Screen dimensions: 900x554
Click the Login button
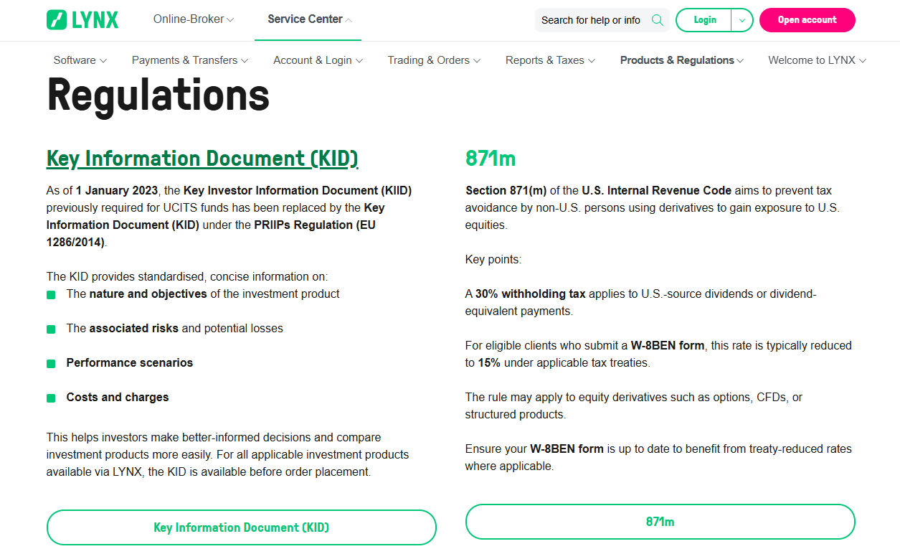704,20
